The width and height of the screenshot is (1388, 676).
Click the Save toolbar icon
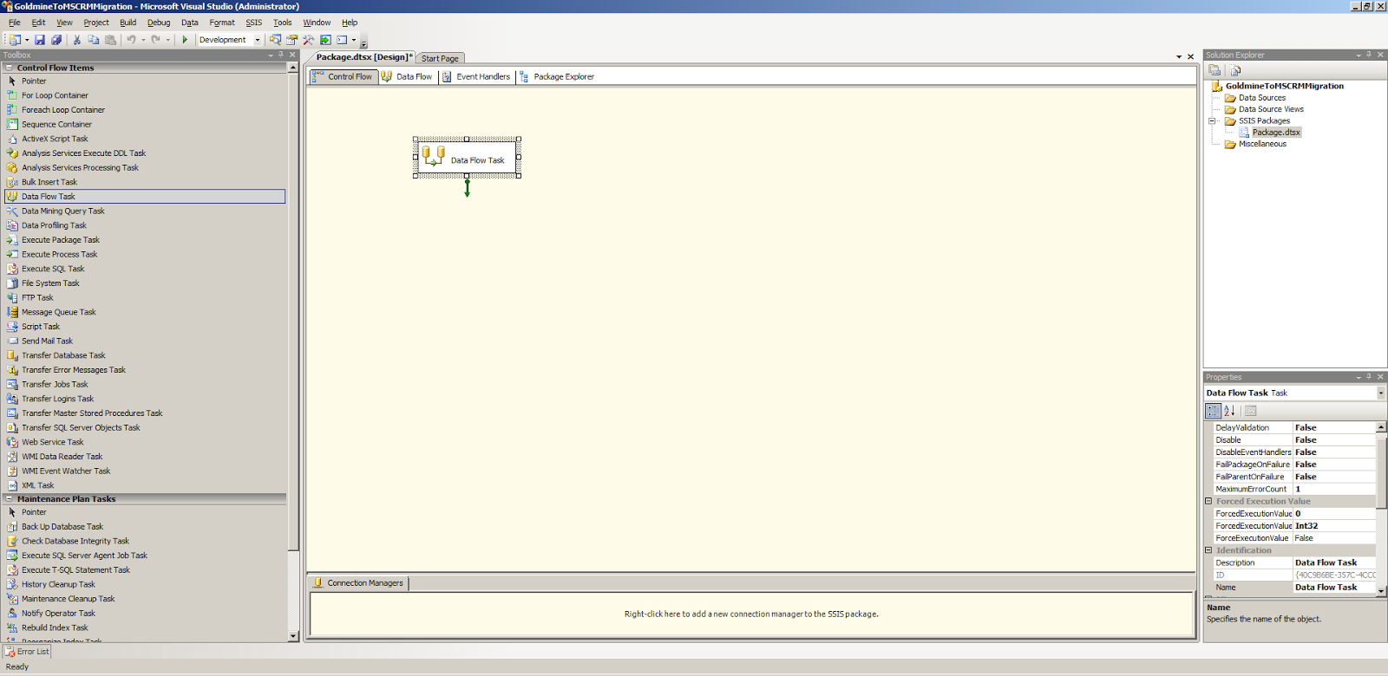pos(40,40)
